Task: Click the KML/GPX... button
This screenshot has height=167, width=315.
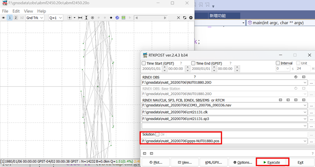Action: tap(214, 163)
